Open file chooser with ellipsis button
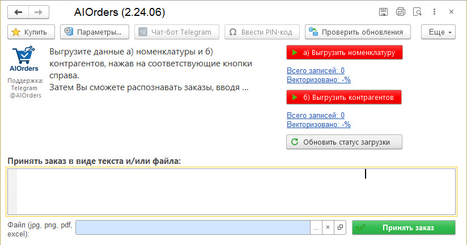 point(316,227)
